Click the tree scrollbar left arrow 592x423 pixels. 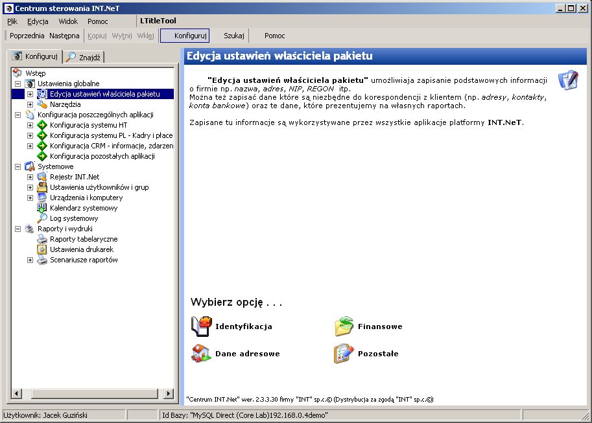coord(16,394)
